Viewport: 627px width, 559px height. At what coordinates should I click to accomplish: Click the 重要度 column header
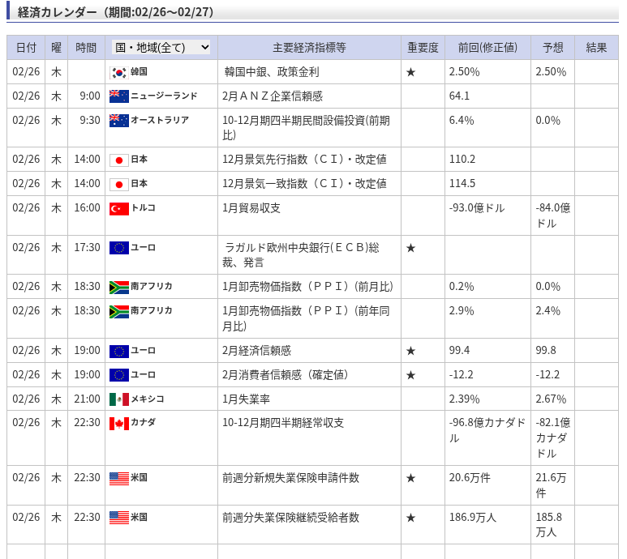423,48
